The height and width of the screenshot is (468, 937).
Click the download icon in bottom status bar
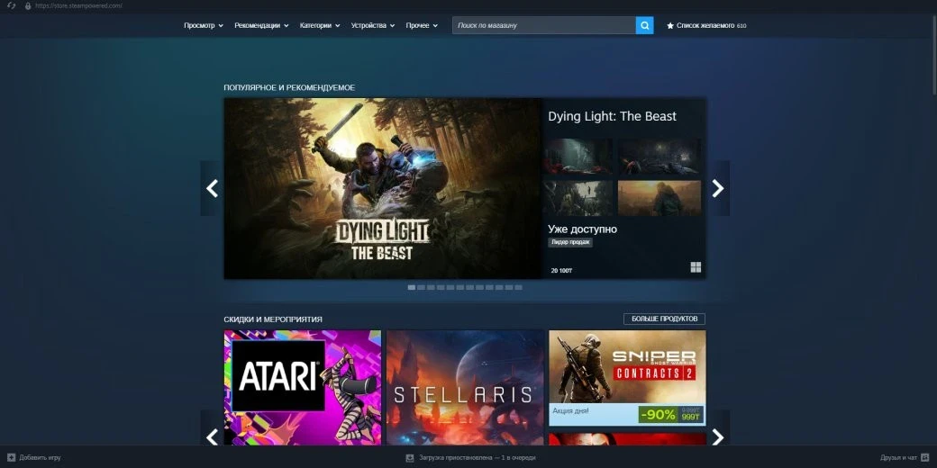pyautogui.click(x=410, y=457)
